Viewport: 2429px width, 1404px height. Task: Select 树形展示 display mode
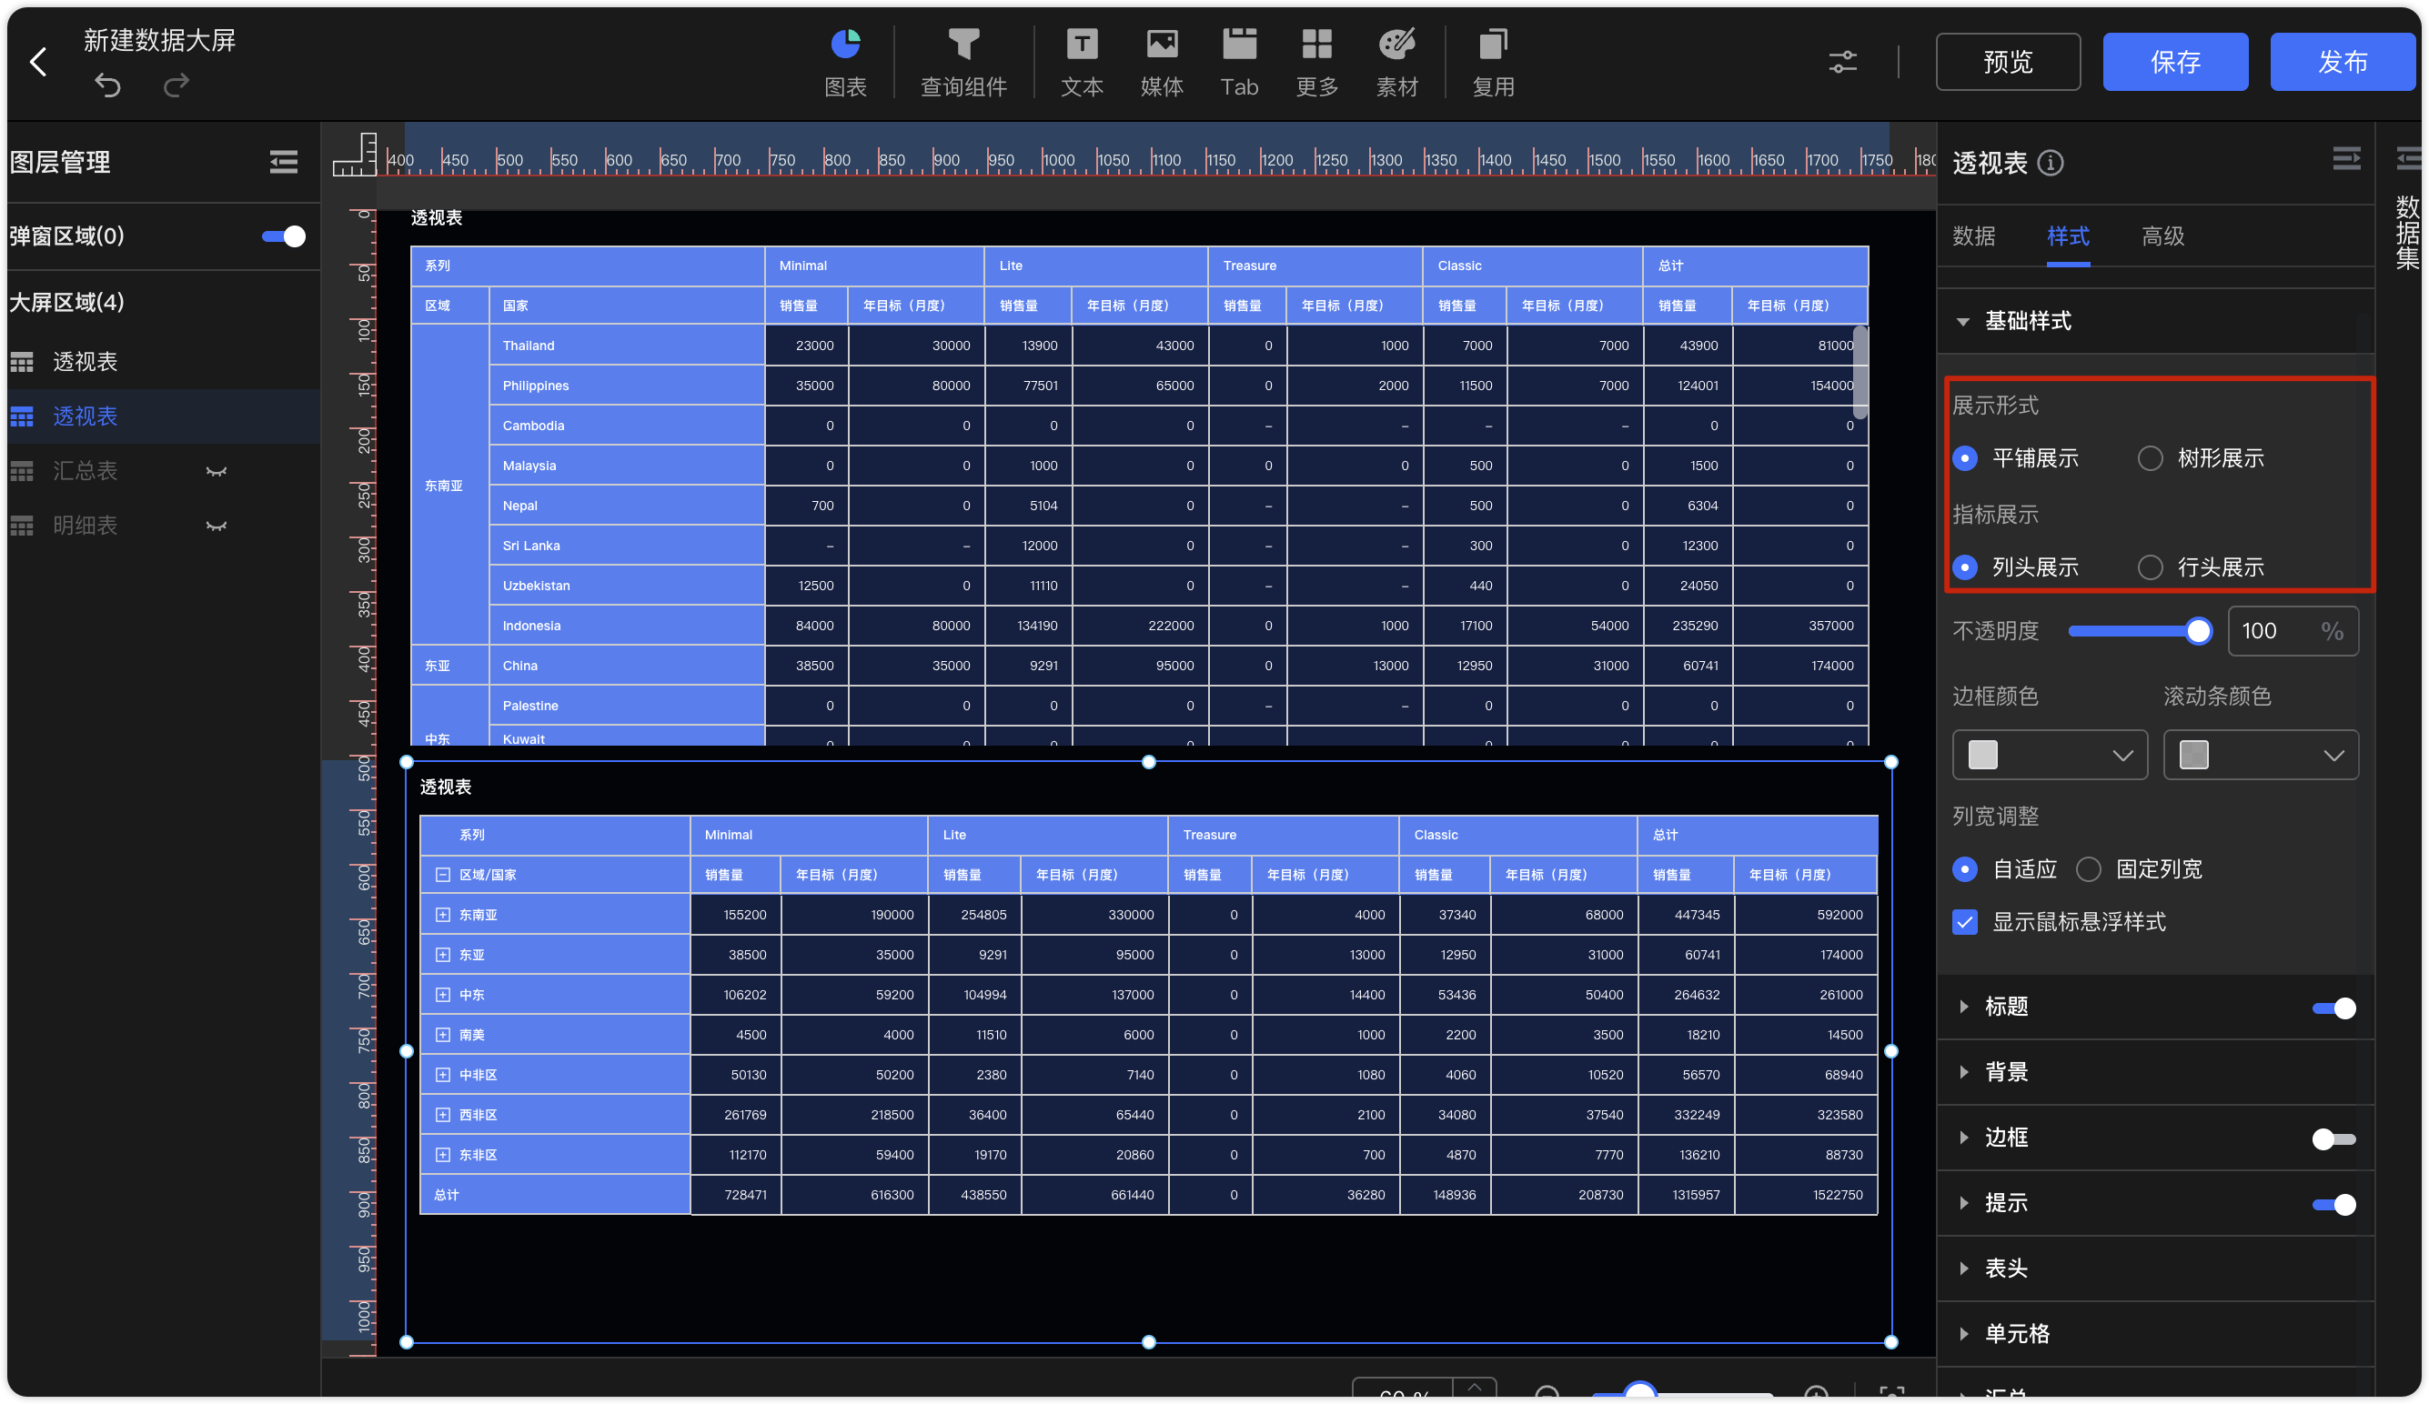click(x=2150, y=457)
